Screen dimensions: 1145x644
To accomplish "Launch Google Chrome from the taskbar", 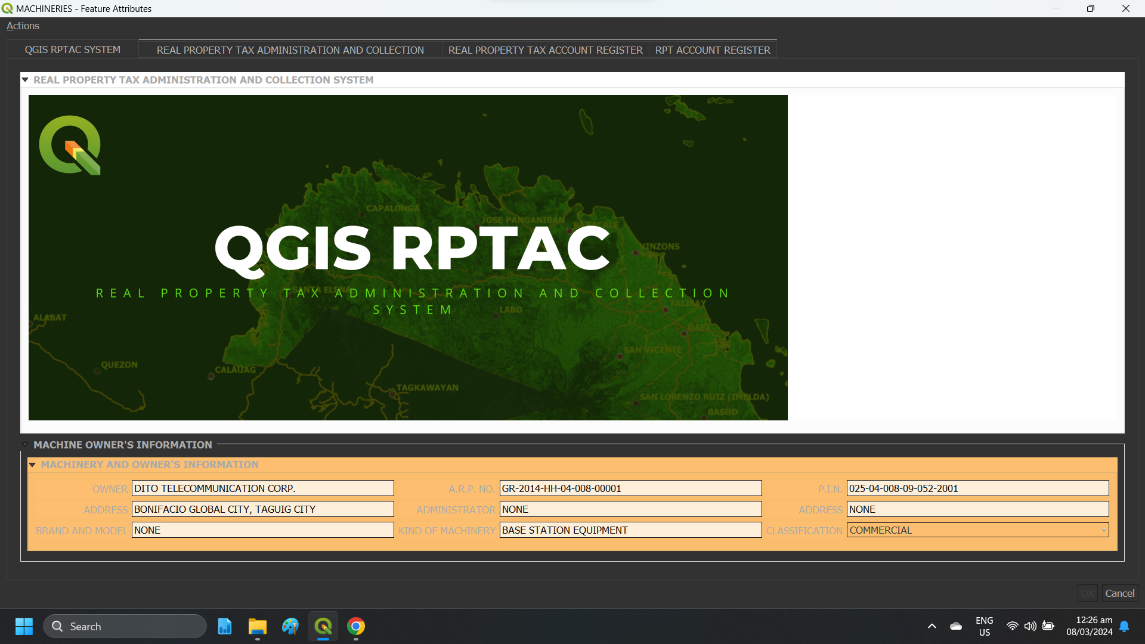I will pos(356,626).
